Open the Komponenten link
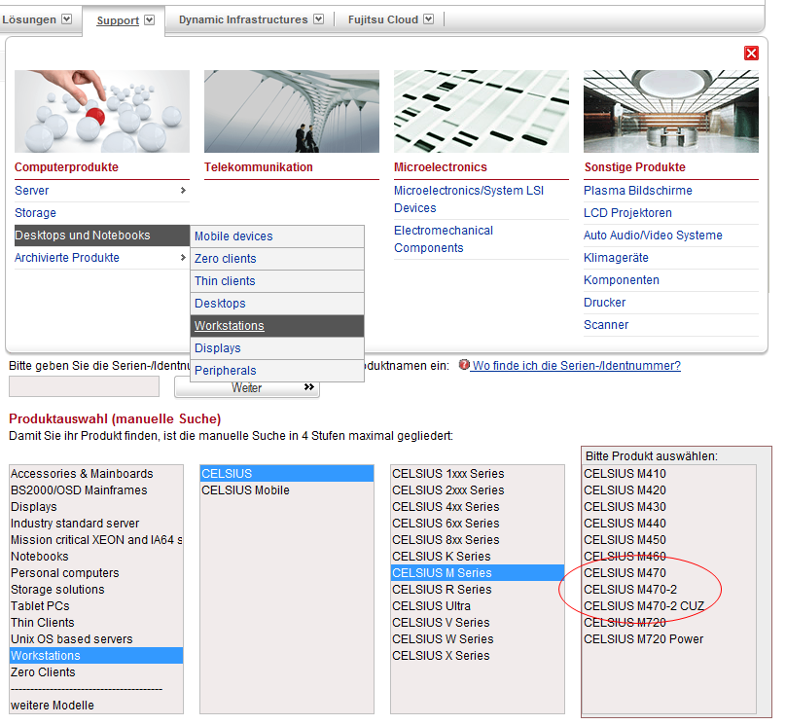The width and height of the screenshot is (786, 725). [621, 279]
